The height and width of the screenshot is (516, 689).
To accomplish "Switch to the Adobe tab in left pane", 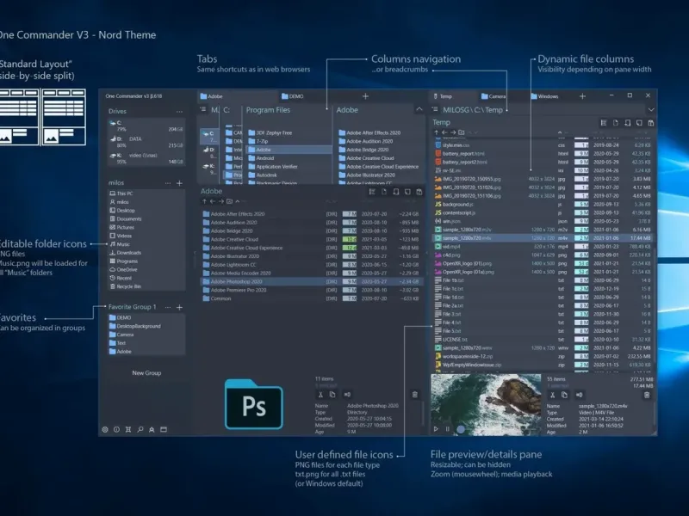I will click(x=238, y=96).
